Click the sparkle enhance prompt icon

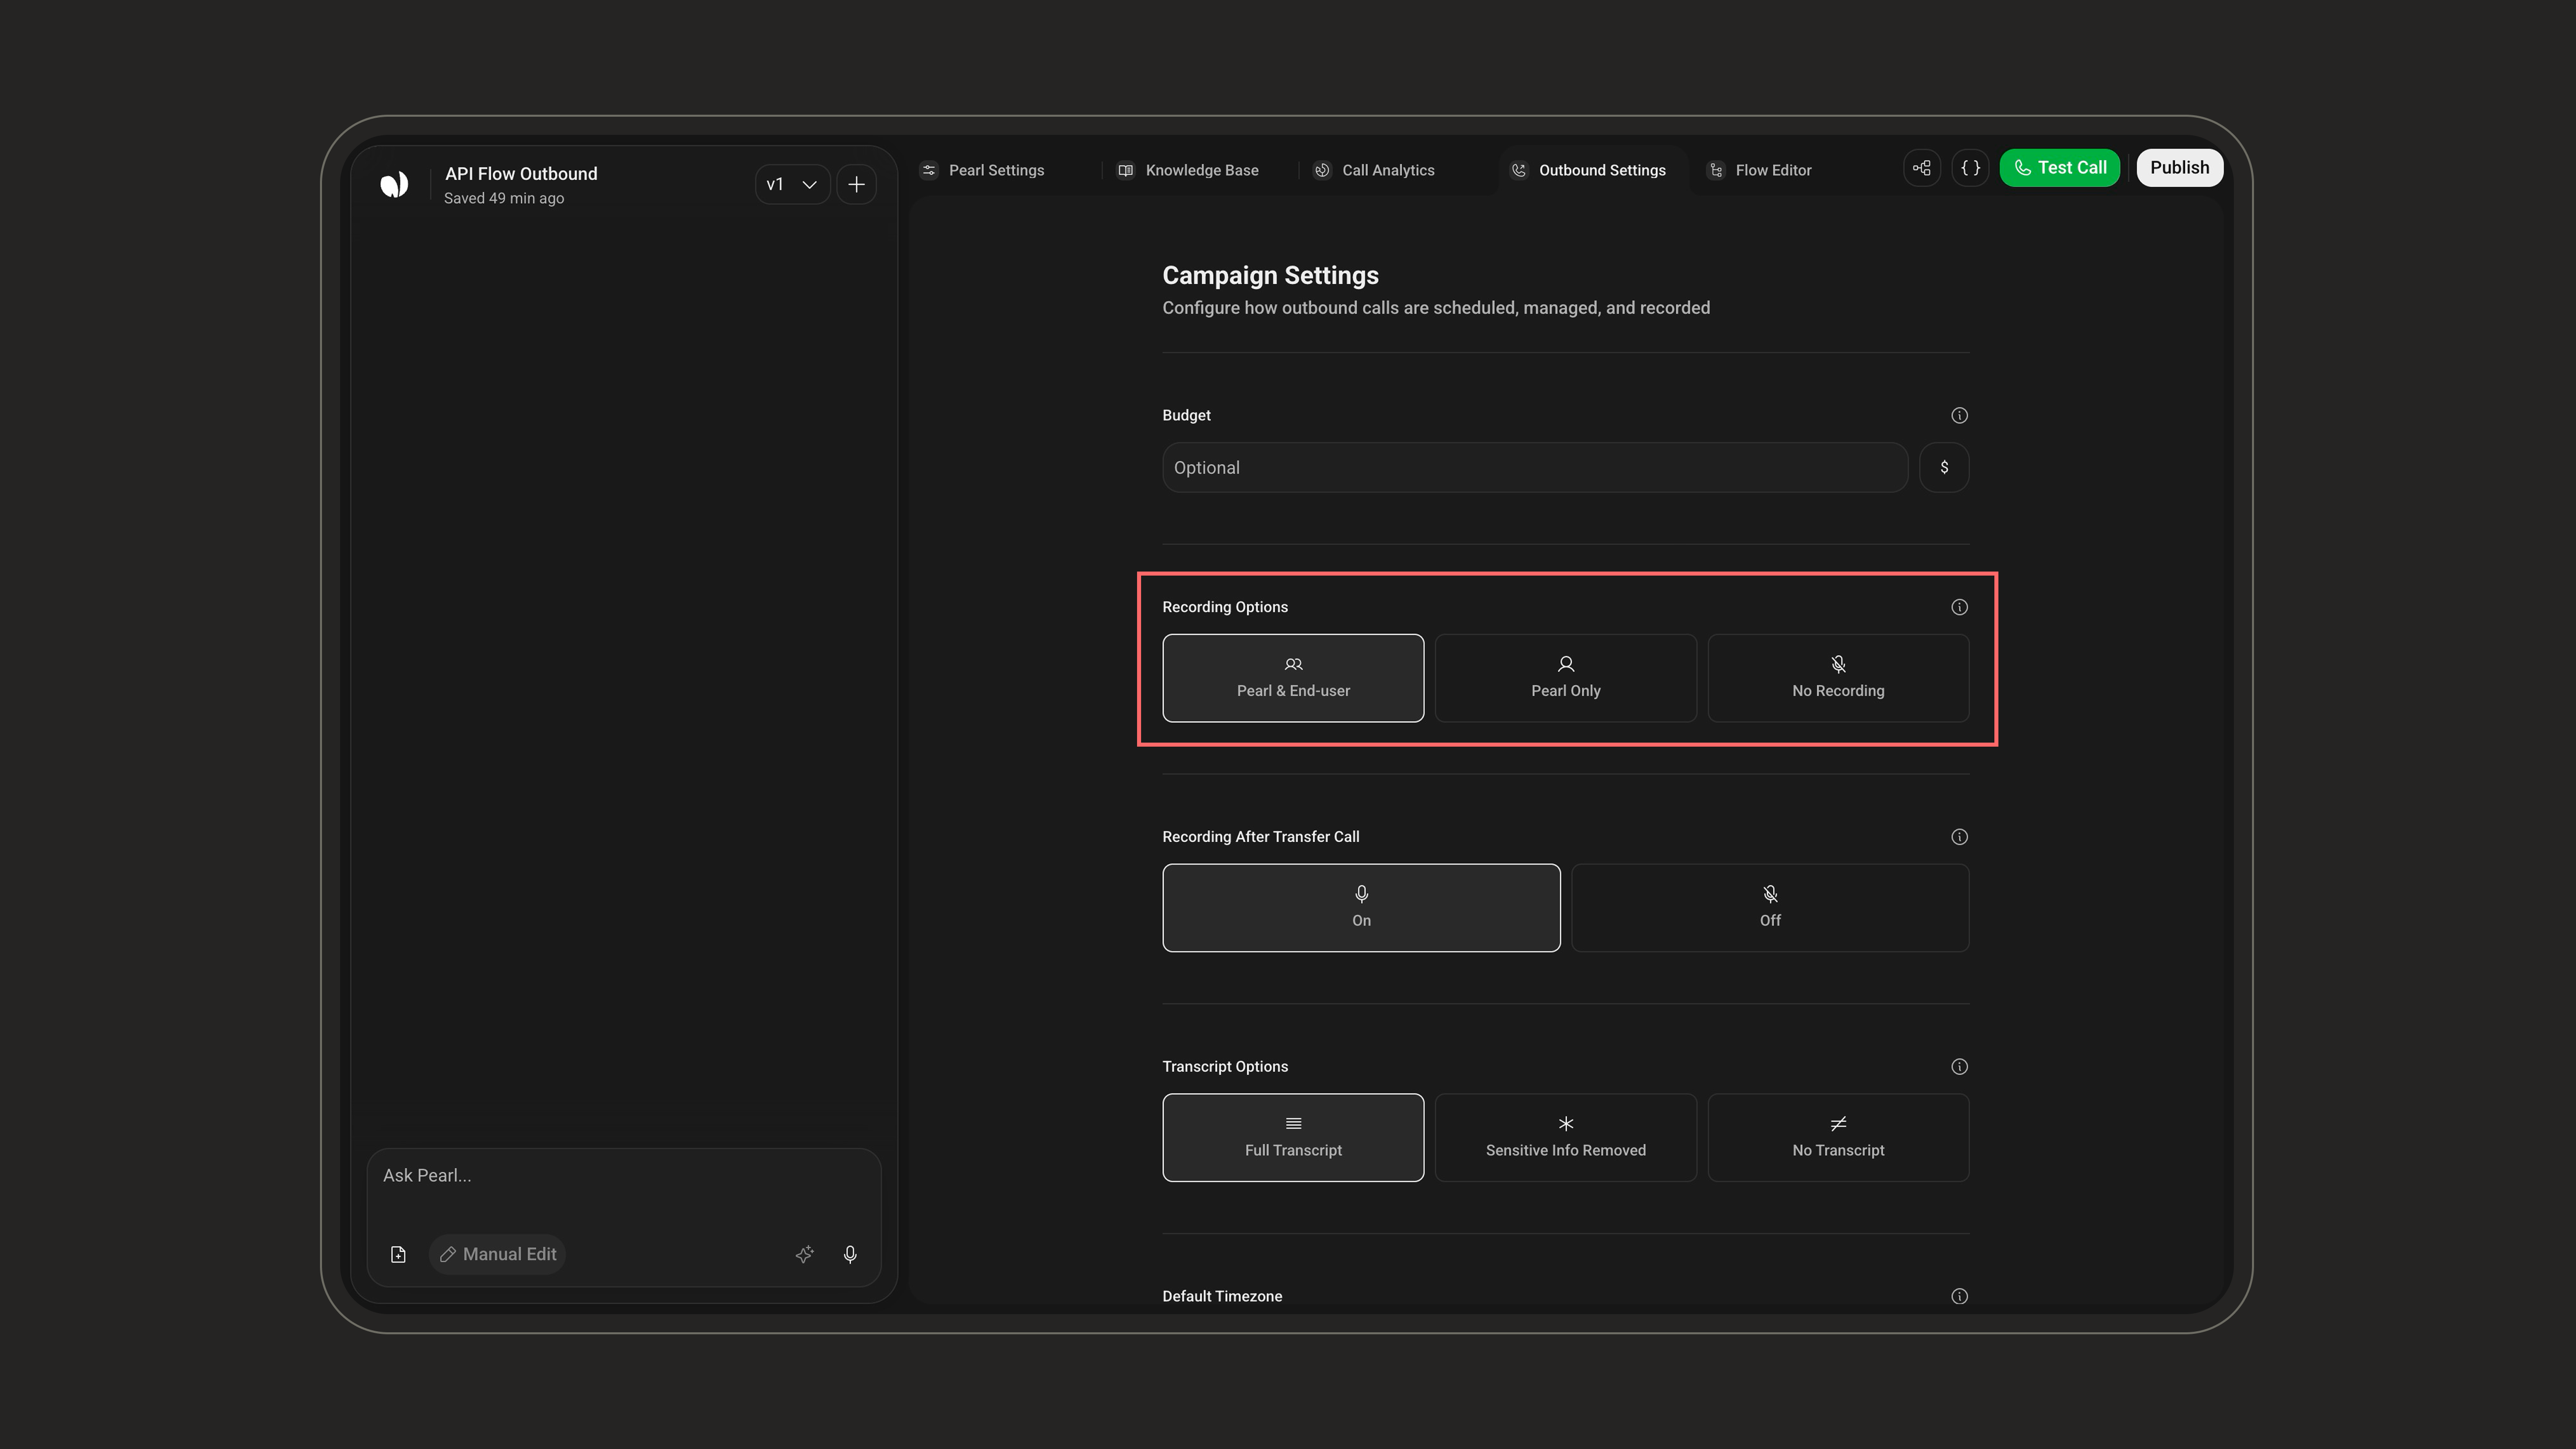tap(804, 1255)
